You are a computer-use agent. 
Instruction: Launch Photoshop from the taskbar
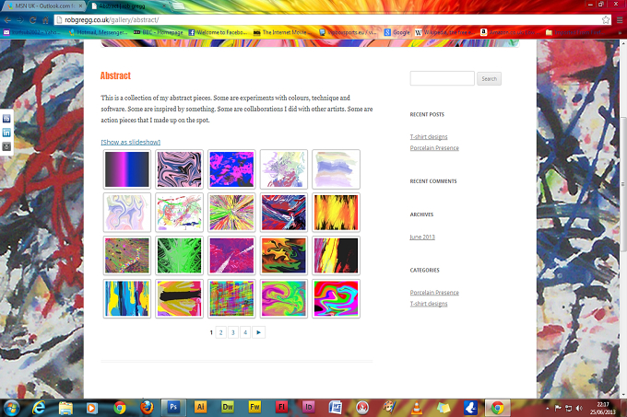173,407
